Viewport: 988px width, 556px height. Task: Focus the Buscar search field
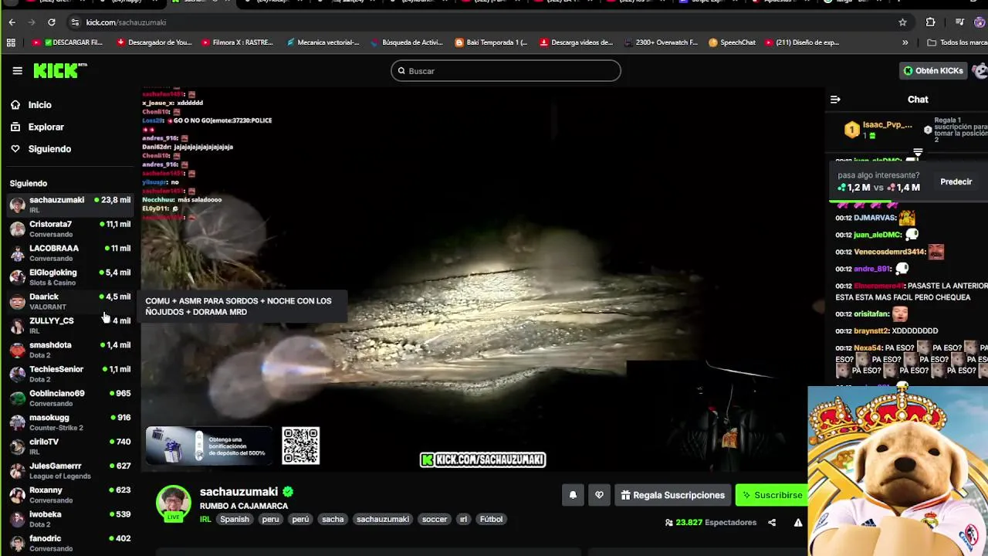tap(506, 71)
